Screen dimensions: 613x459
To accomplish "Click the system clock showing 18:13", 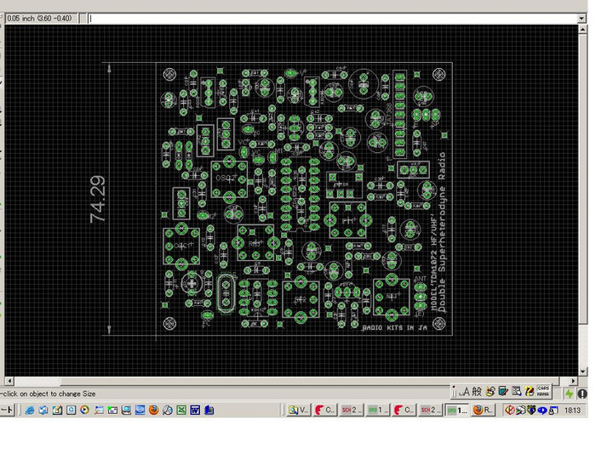I will pos(572,411).
